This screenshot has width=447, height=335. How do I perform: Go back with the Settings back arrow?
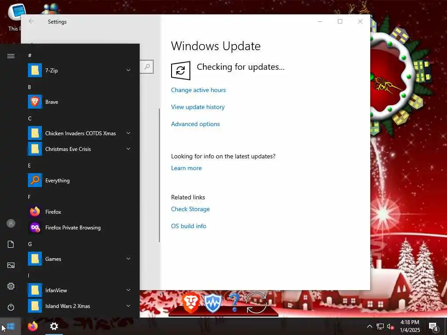pos(31,21)
